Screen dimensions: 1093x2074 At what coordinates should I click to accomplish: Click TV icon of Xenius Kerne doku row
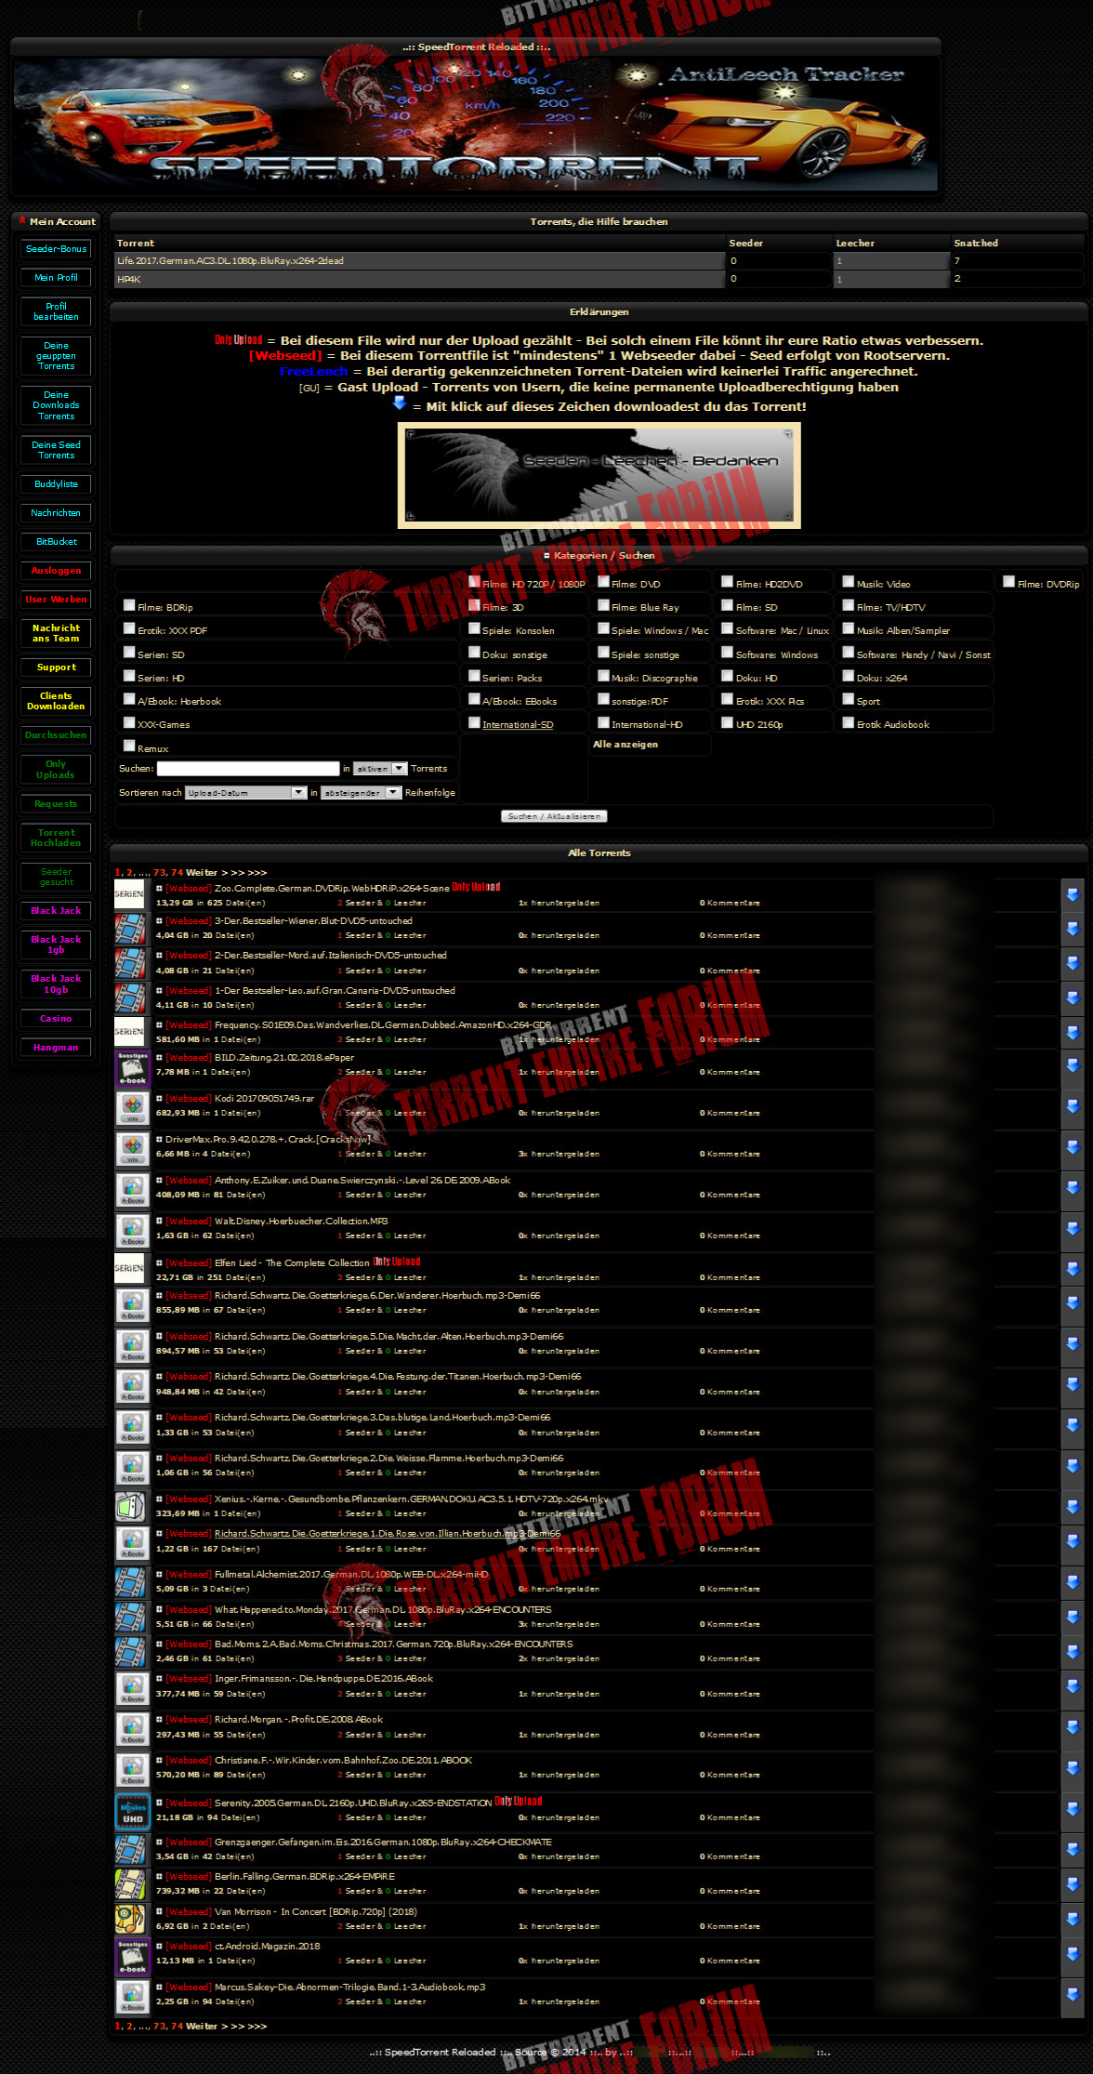coord(130,1505)
